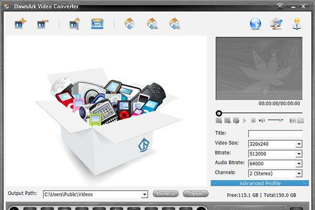Click the Free:115.1 GB disk status text

click(x=243, y=195)
